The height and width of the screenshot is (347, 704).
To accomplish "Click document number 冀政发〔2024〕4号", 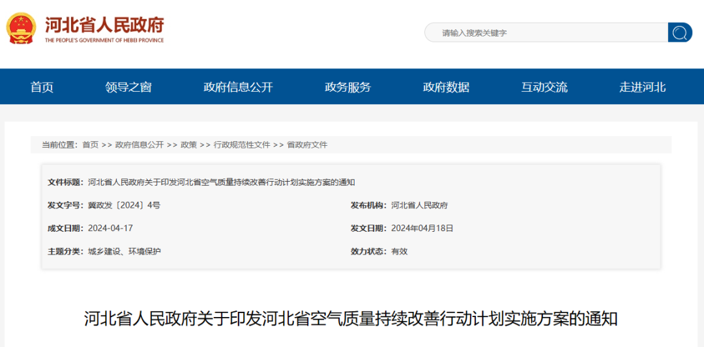I will click(x=124, y=205).
